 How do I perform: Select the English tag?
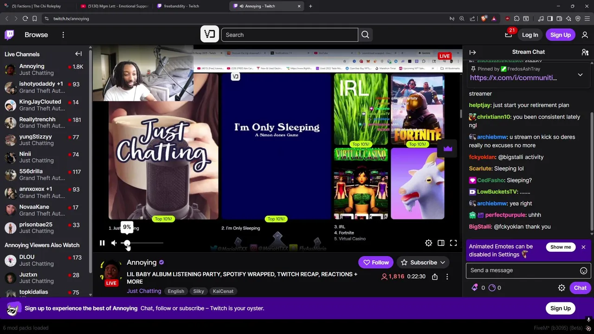coord(176,291)
